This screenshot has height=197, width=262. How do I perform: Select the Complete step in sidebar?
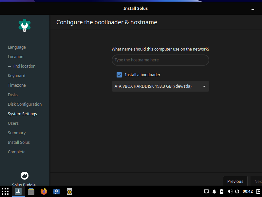point(17,152)
